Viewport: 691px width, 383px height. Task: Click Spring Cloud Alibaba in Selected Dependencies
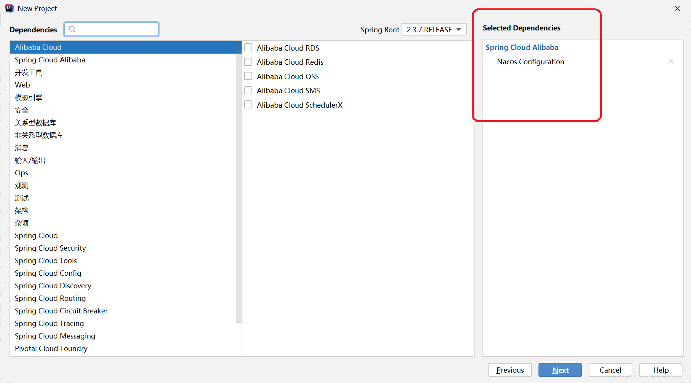click(x=522, y=47)
